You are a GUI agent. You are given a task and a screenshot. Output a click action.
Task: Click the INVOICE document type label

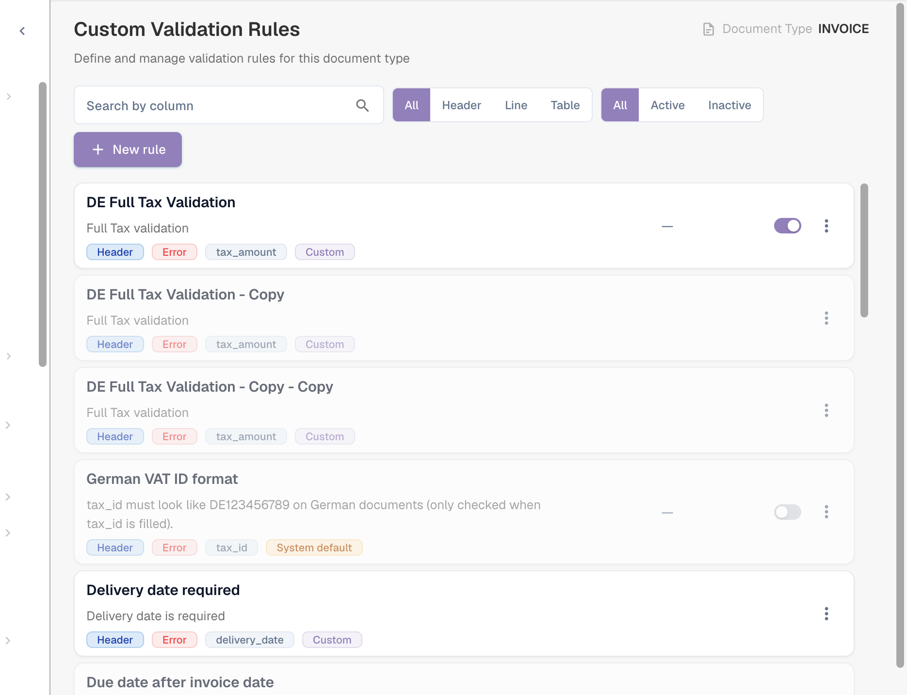pyautogui.click(x=843, y=29)
